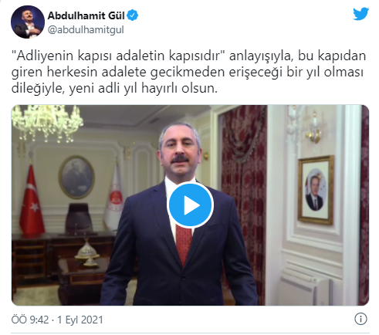This screenshot has height=335, width=379.
Task: Open the tweet info circle icon
Action: click(x=360, y=319)
